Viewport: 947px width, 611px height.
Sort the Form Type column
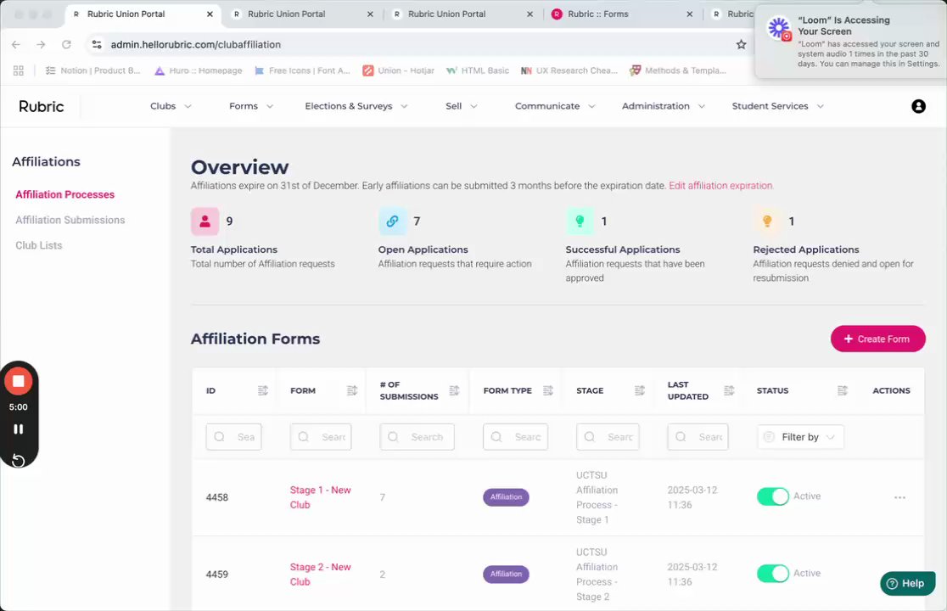pyautogui.click(x=548, y=390)
